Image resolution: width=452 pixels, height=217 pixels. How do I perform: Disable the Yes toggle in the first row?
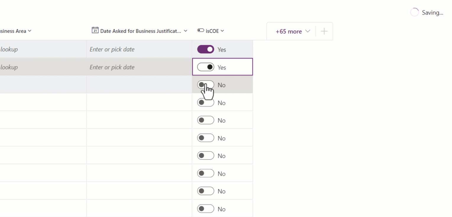(205, 49)
